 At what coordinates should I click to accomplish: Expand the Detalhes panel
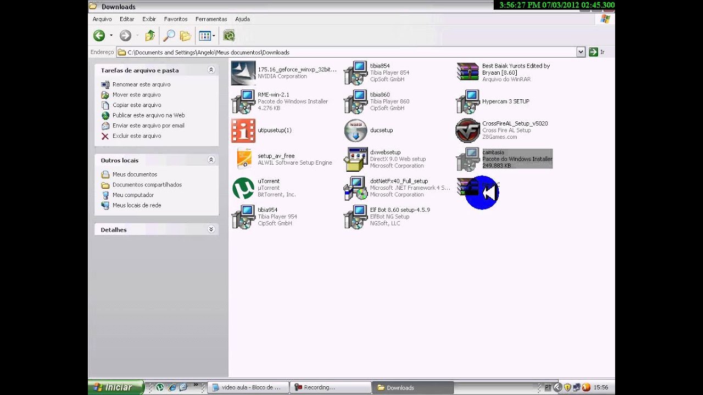(x=211, y=229)
